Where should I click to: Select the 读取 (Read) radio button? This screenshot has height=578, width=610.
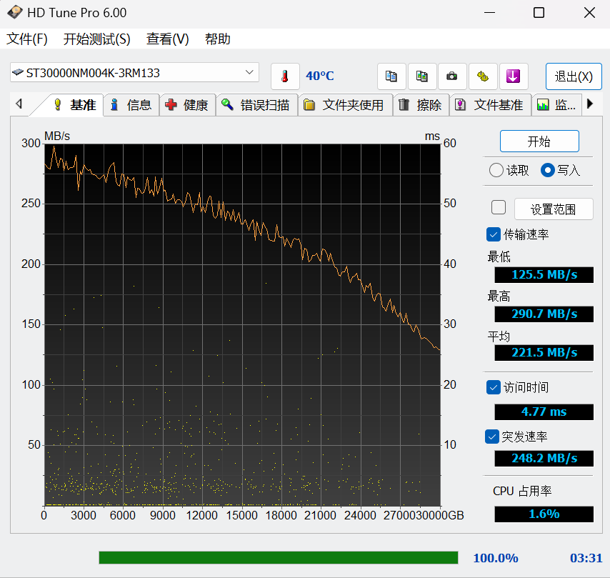pos(496,170)
